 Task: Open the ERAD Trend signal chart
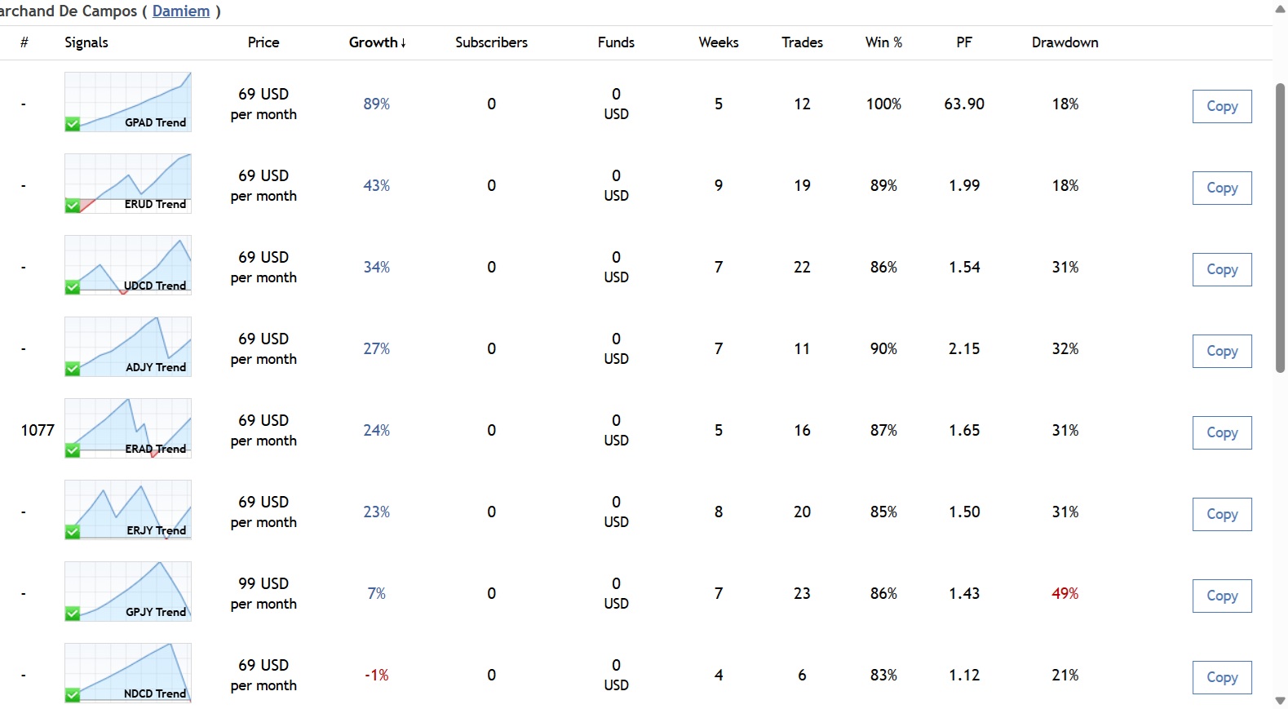[128, 428]
